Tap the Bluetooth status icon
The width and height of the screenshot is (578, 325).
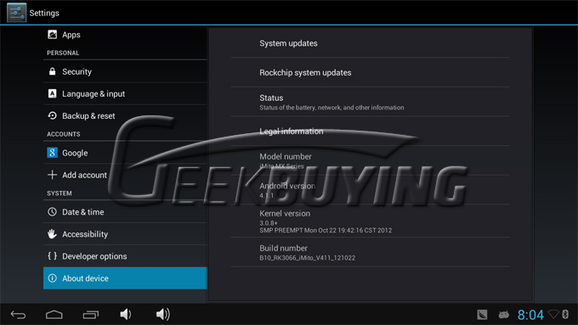(565, 314)
